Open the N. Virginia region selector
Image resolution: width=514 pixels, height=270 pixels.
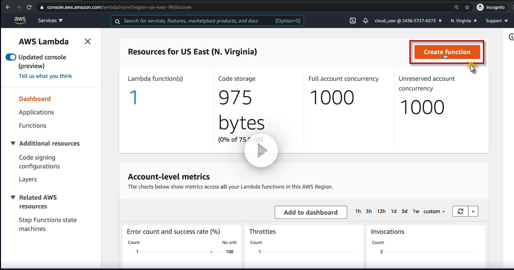pos(463,21)
